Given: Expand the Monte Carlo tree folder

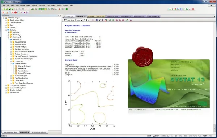Looking at the screenshot, I should point(6,93).
